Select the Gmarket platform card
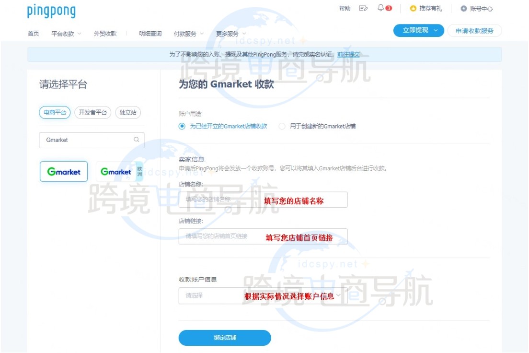The image size is (529, 353). click(x=63, y=172)
